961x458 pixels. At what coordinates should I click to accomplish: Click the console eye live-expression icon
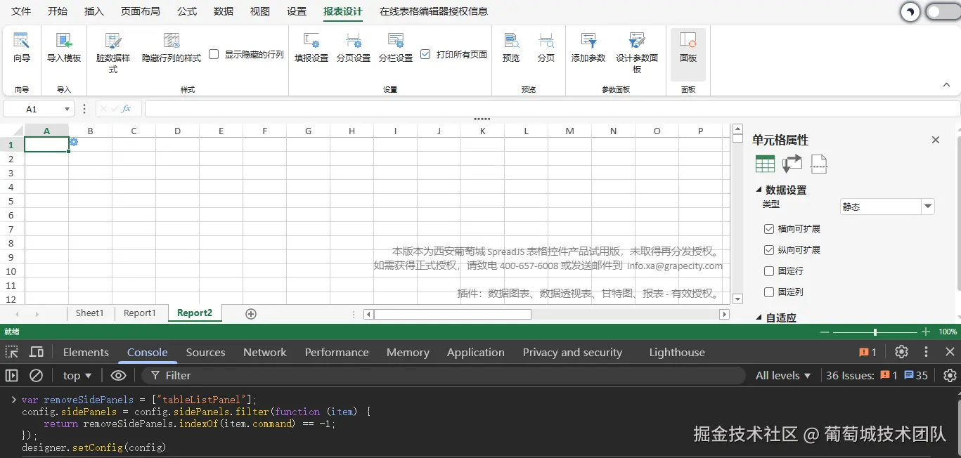coord(118,375)
